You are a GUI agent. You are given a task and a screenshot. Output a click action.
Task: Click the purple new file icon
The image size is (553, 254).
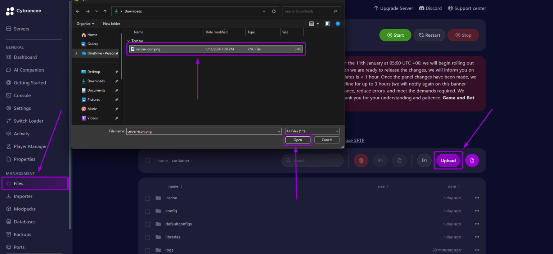pyautogui.click(x=472, y=160)
